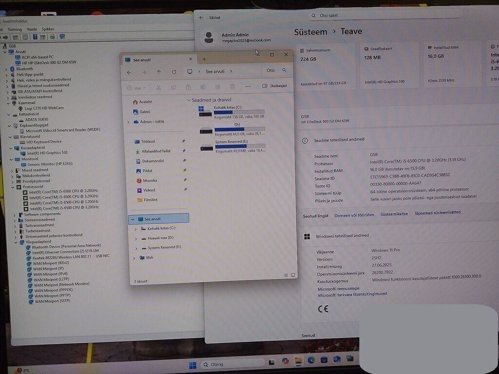Refresh the See arvuti folder view

pos(174,72)
